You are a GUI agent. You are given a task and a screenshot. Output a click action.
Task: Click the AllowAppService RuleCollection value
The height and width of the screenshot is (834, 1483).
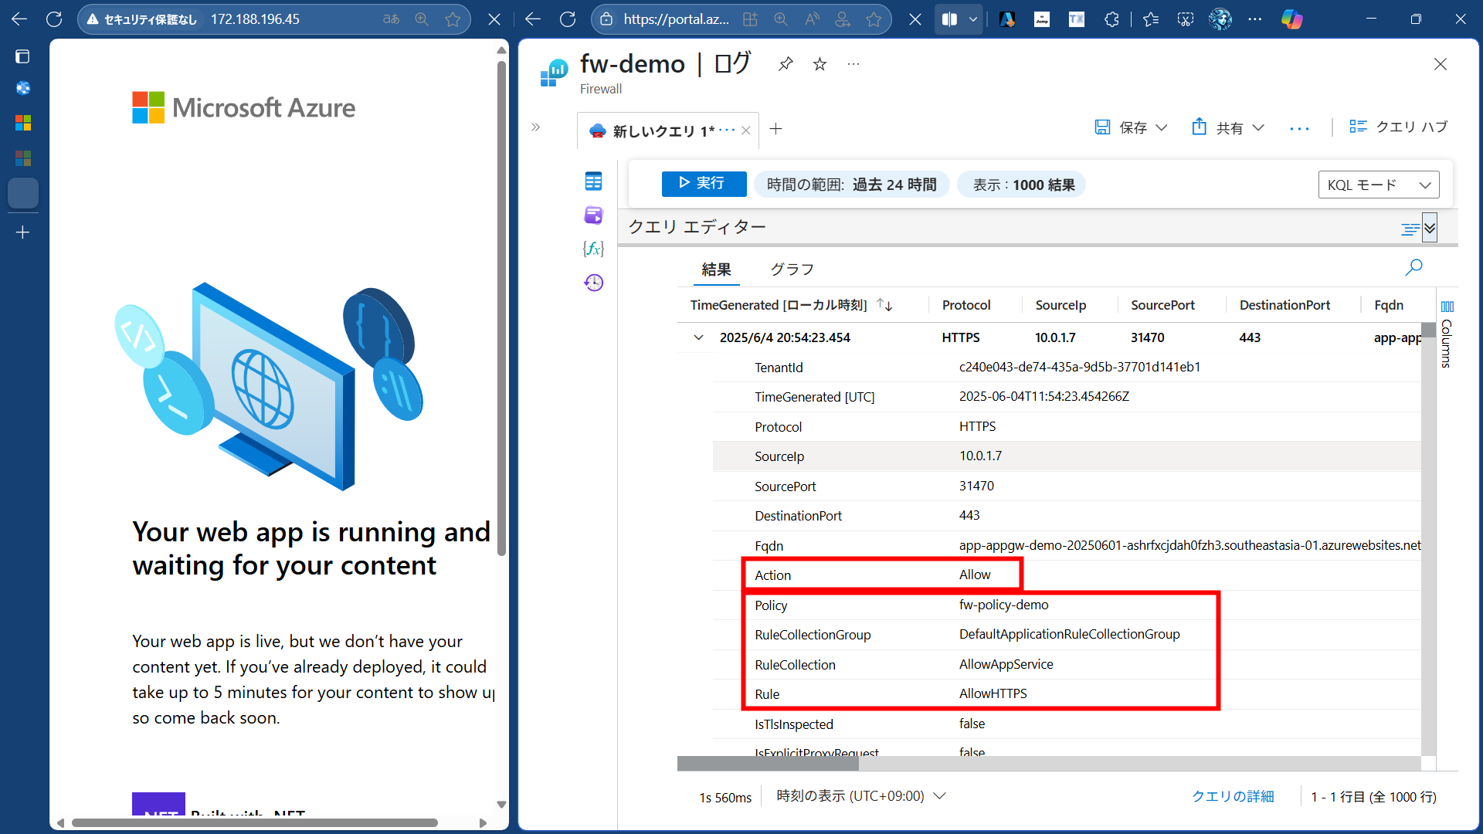pos(1006,664)
